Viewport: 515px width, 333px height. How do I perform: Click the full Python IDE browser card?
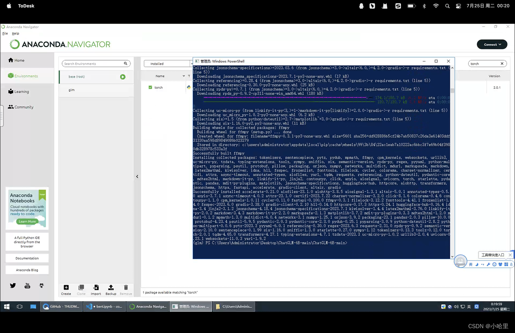click(27, 242)
